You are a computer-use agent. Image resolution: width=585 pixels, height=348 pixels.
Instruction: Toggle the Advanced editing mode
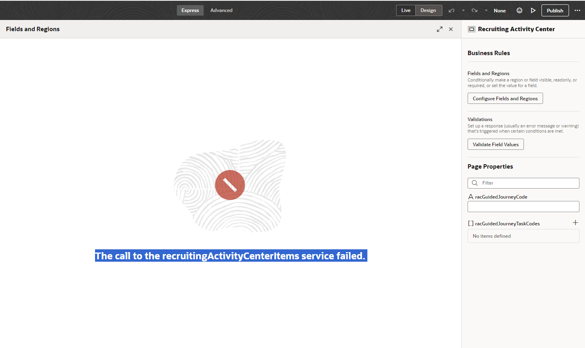(221, 10)
